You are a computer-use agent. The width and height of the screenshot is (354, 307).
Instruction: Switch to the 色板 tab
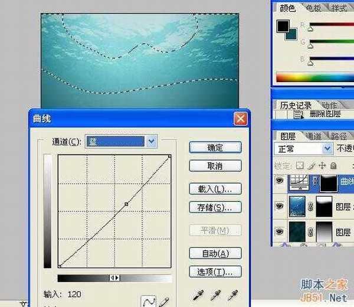(x=314, y=8)
